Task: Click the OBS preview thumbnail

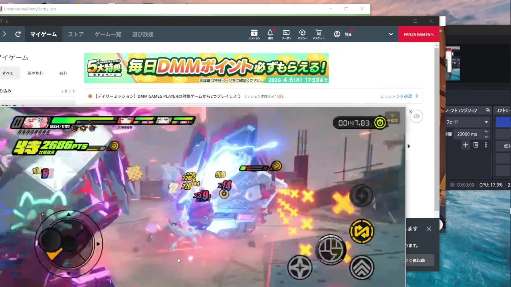Action: click(453, 64)
